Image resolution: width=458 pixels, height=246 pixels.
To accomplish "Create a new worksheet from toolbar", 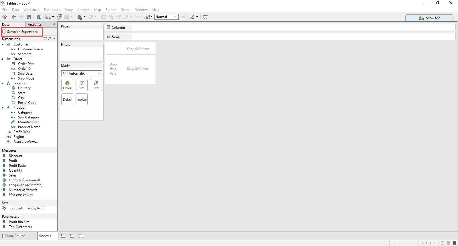I will [x=48, y=17].
